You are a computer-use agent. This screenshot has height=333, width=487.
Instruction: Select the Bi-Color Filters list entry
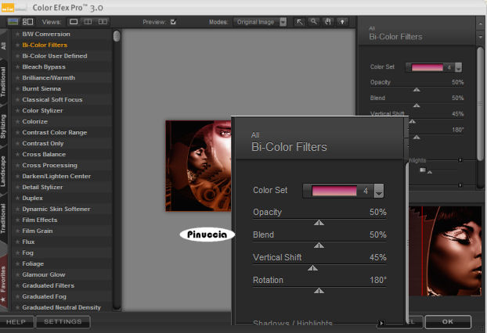pos(45,45)
